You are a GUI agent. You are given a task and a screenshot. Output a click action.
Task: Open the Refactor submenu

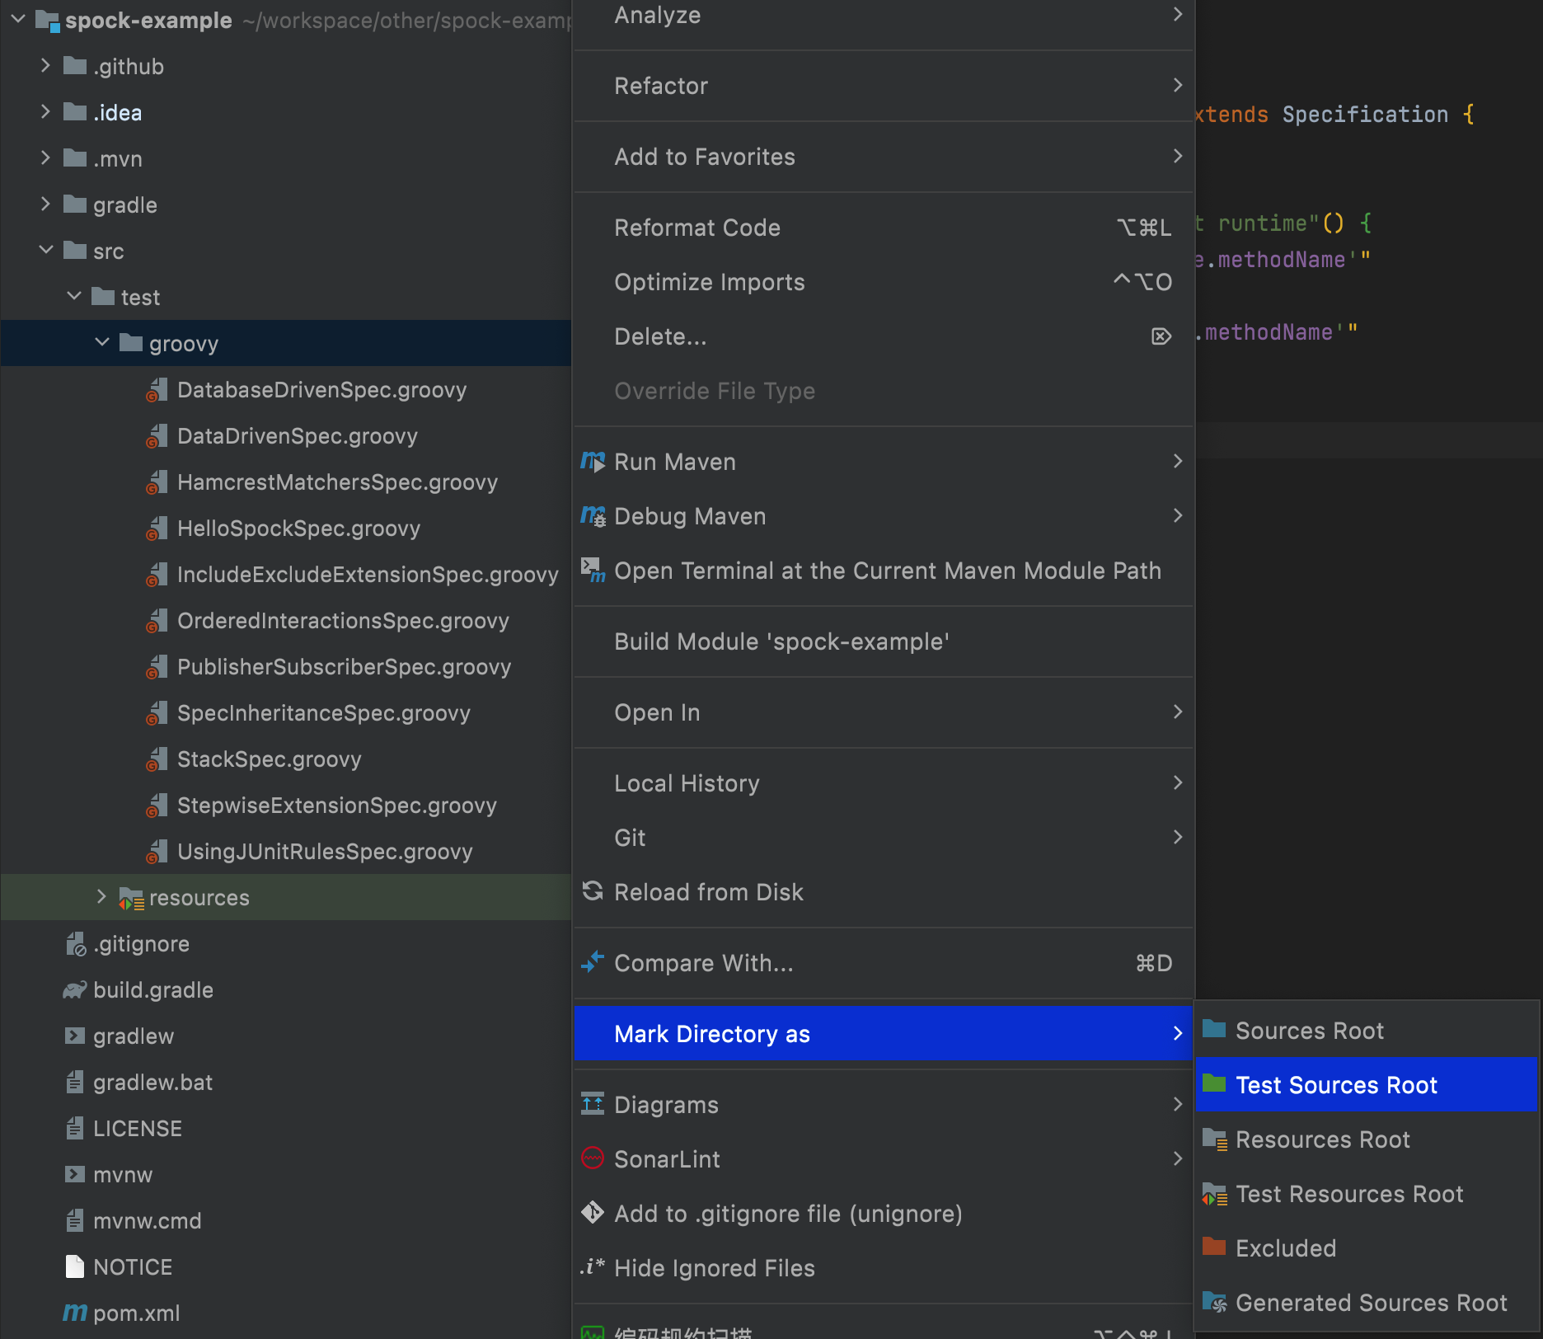tap(884, 86)
